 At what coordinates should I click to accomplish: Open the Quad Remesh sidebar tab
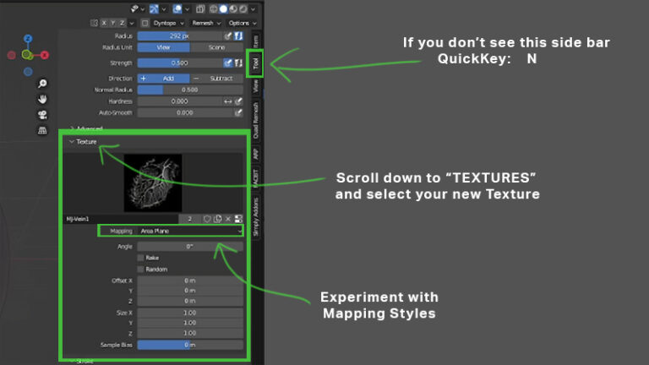coord(256,121)
